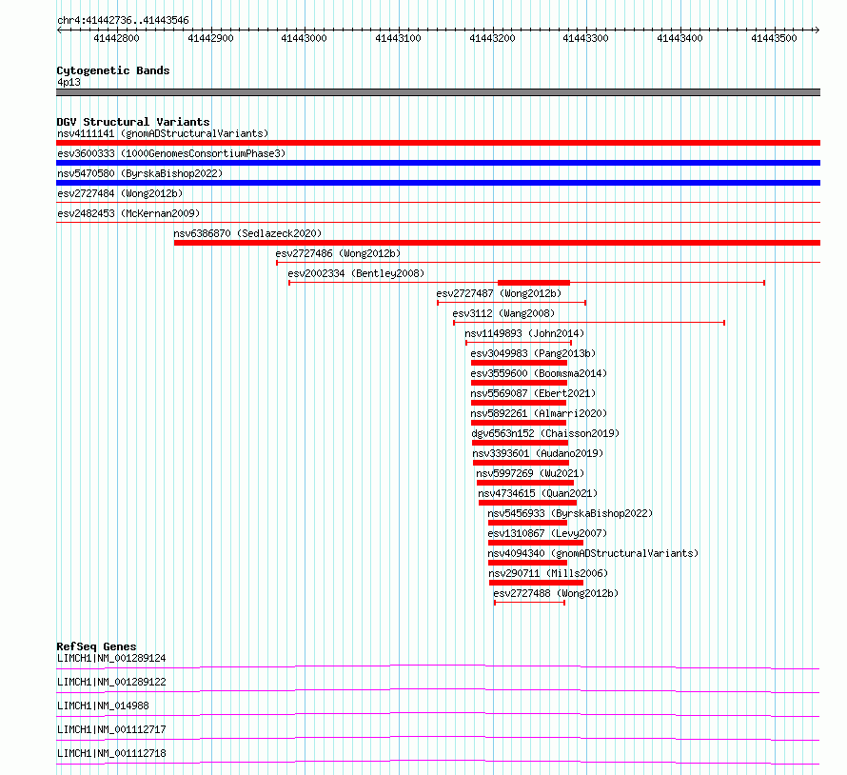Open nsv4094340 (gnomADStructuralVariants) variant label

pyautogui.click(x=593, y=553)
